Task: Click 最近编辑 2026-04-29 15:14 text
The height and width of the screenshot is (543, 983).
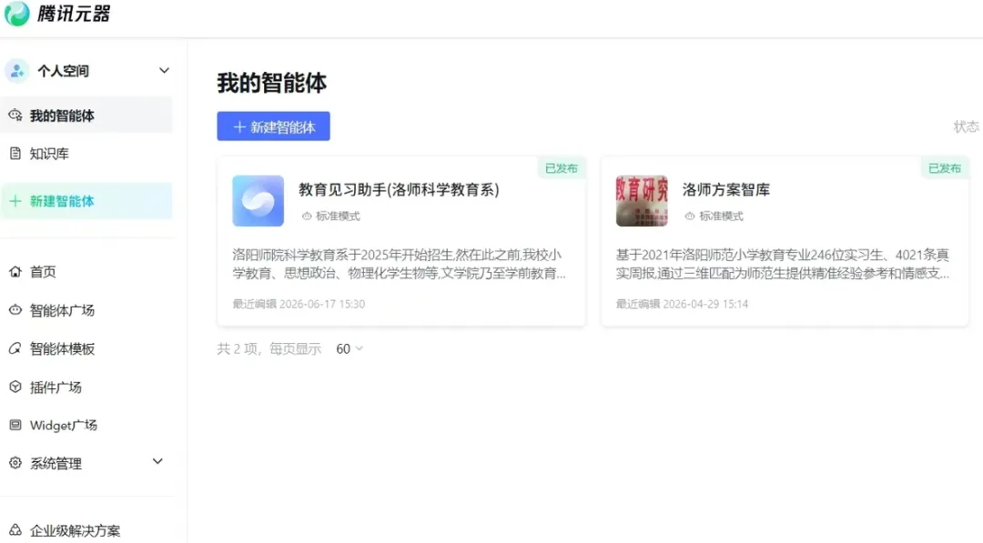Action: (x=682, y=304)
